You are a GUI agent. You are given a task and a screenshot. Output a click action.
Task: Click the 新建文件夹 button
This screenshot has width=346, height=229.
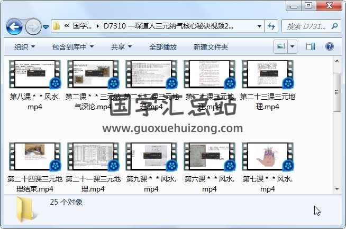tap(211, 47)
